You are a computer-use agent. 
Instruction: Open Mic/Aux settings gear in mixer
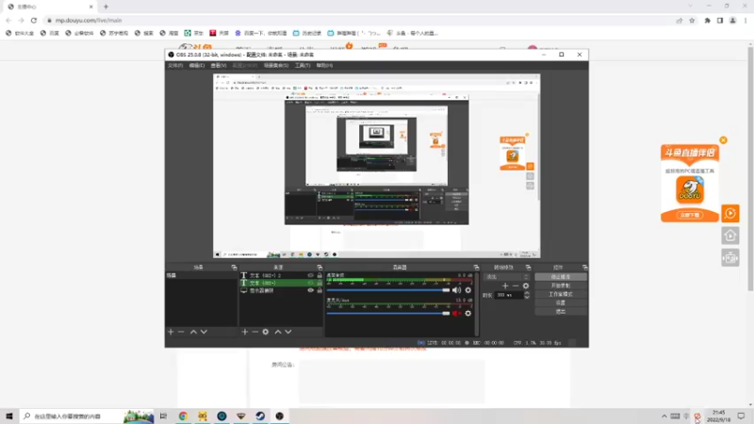pyautogui.click(x=467, y=314)
